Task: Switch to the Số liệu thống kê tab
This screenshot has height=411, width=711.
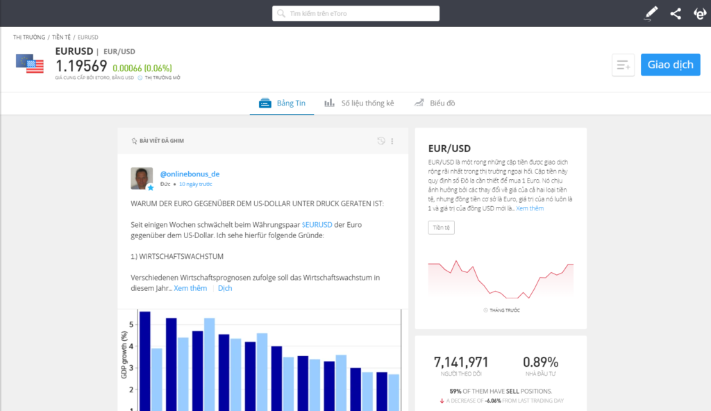Action: (x=359, y=103)
